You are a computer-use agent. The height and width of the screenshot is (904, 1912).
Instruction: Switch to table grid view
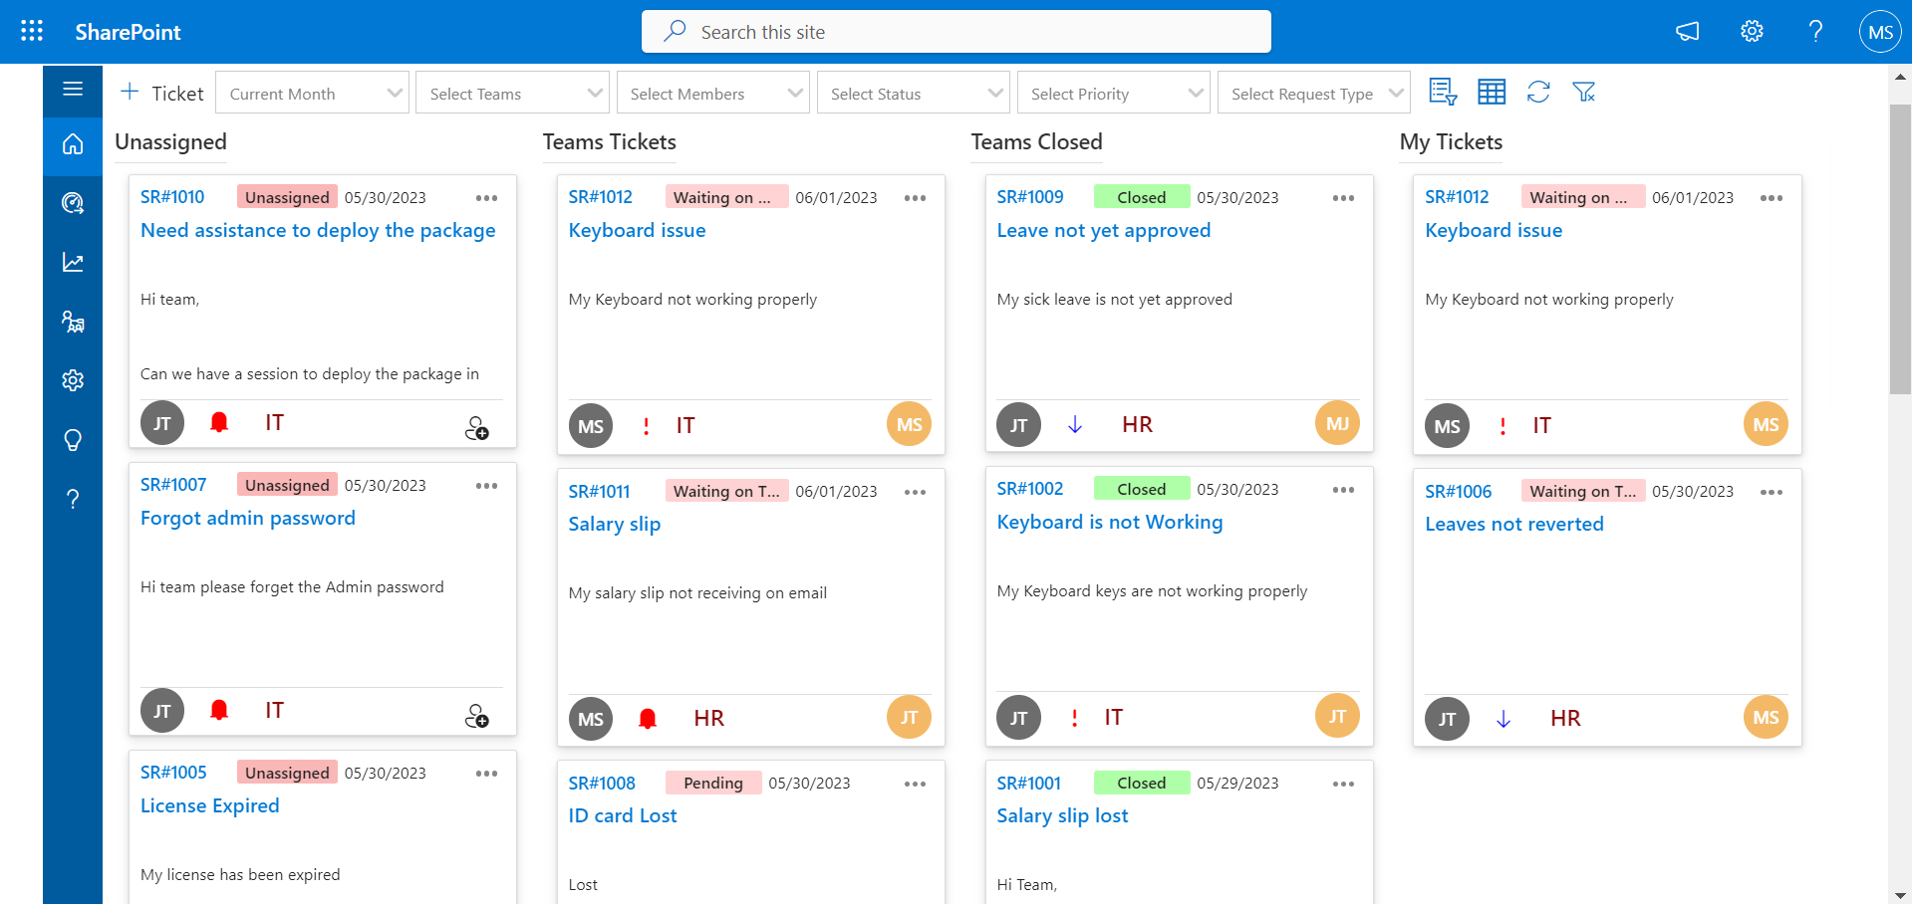pyautogui.click(x=1492, y=93)
